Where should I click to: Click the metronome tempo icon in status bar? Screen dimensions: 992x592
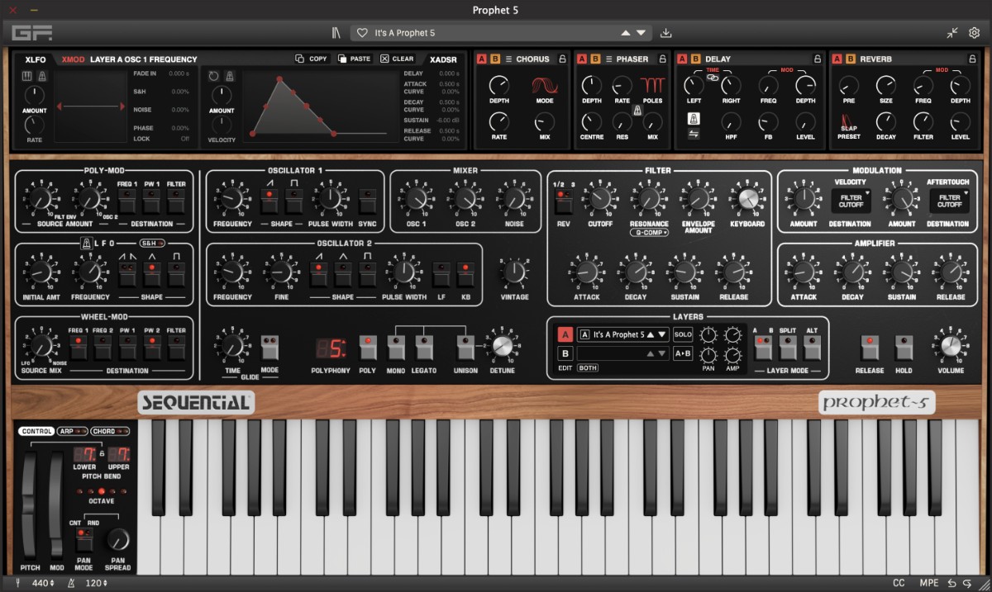70,583
